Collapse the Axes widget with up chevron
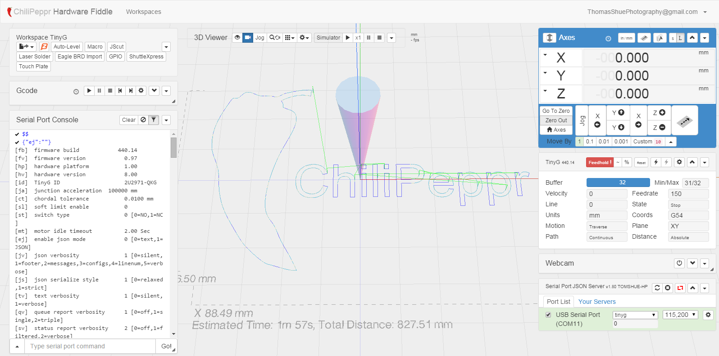719x356 pixels. coord(692,38)
